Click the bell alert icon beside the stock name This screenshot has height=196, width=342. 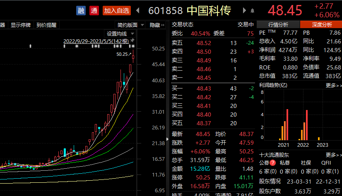tap(252, 10)
